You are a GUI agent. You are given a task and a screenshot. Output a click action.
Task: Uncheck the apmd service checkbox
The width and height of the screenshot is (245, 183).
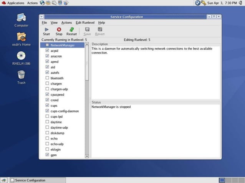point(47,61)
